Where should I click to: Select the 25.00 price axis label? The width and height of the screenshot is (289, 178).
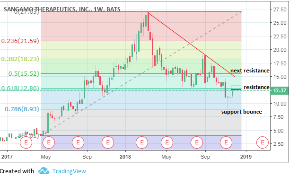click(x=280, y=23)
